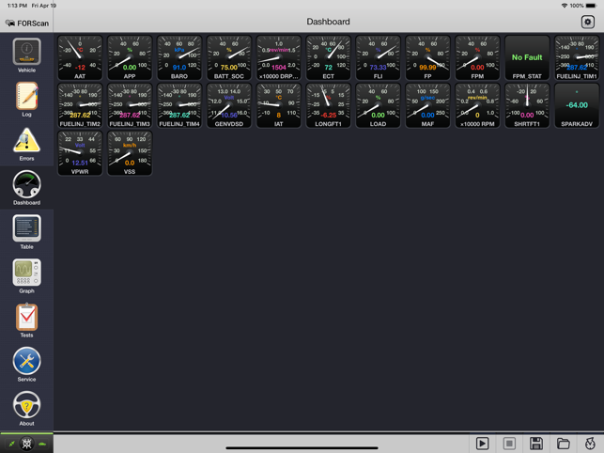This screenshot has width=604, height=453.
Task: Select the APP gauge
Action: tap(130, 58)
